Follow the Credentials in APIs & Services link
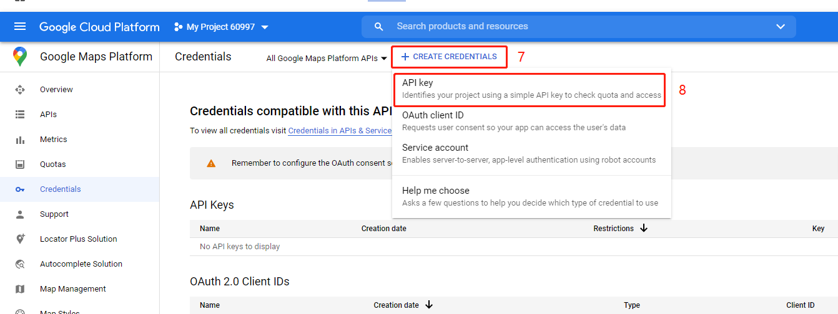This screenshot has width=838, height=314. 340,131
